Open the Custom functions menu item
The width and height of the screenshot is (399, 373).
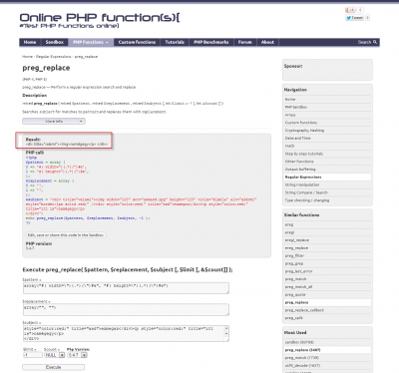point(137,42)
